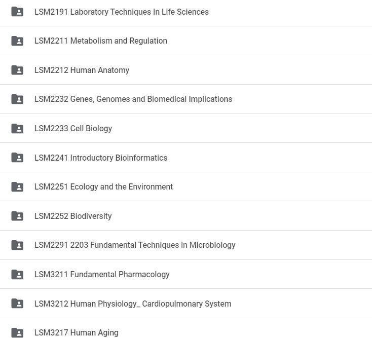Viewport: 372px width, 338px height.
Task: Click shared folder icon beside LSM2211 Metabolism
Action: coord(17,41)
